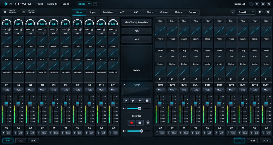273x145 pixels.
Task: Open the Help menu
Action: tap(66, 4)
